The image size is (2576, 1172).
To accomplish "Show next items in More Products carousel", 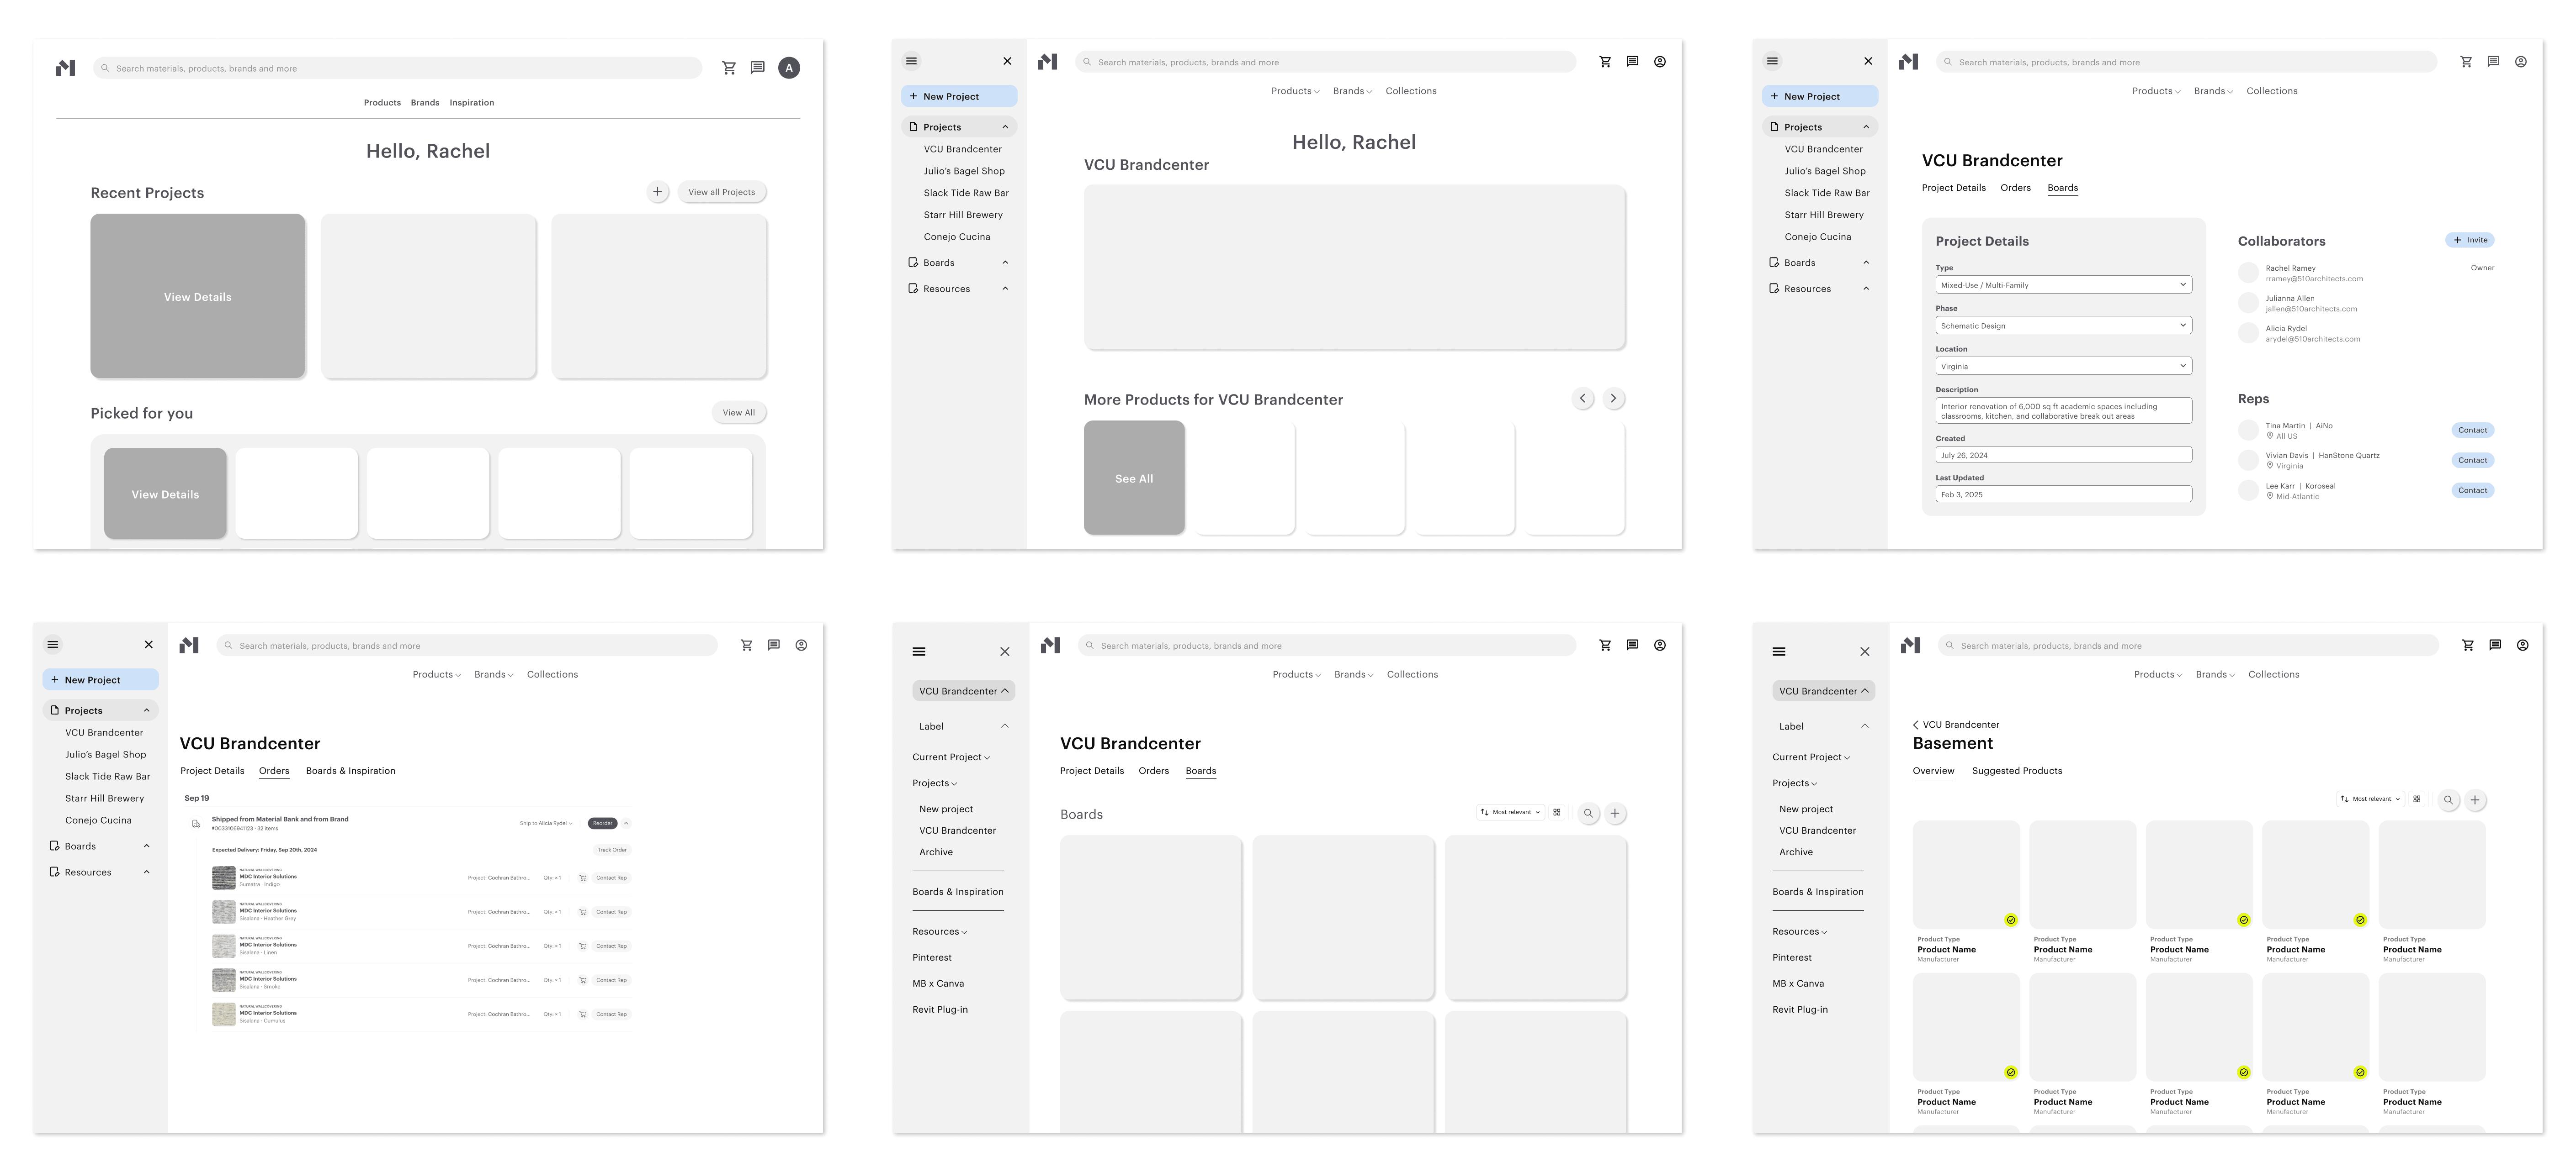I will pos(1613,399).
